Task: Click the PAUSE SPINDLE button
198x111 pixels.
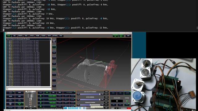Action: 19,108
